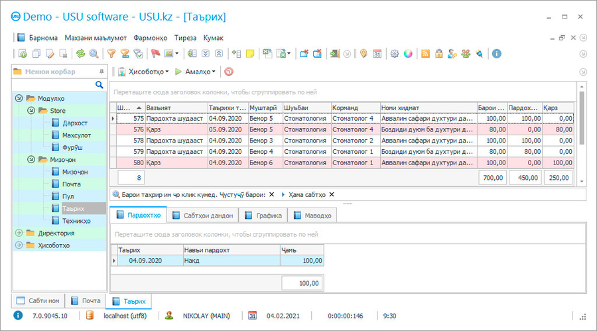The width and height of the screenshot is (597, 331).
Task: Collapse the Модулҳо tree node
Action: point(20,99)
